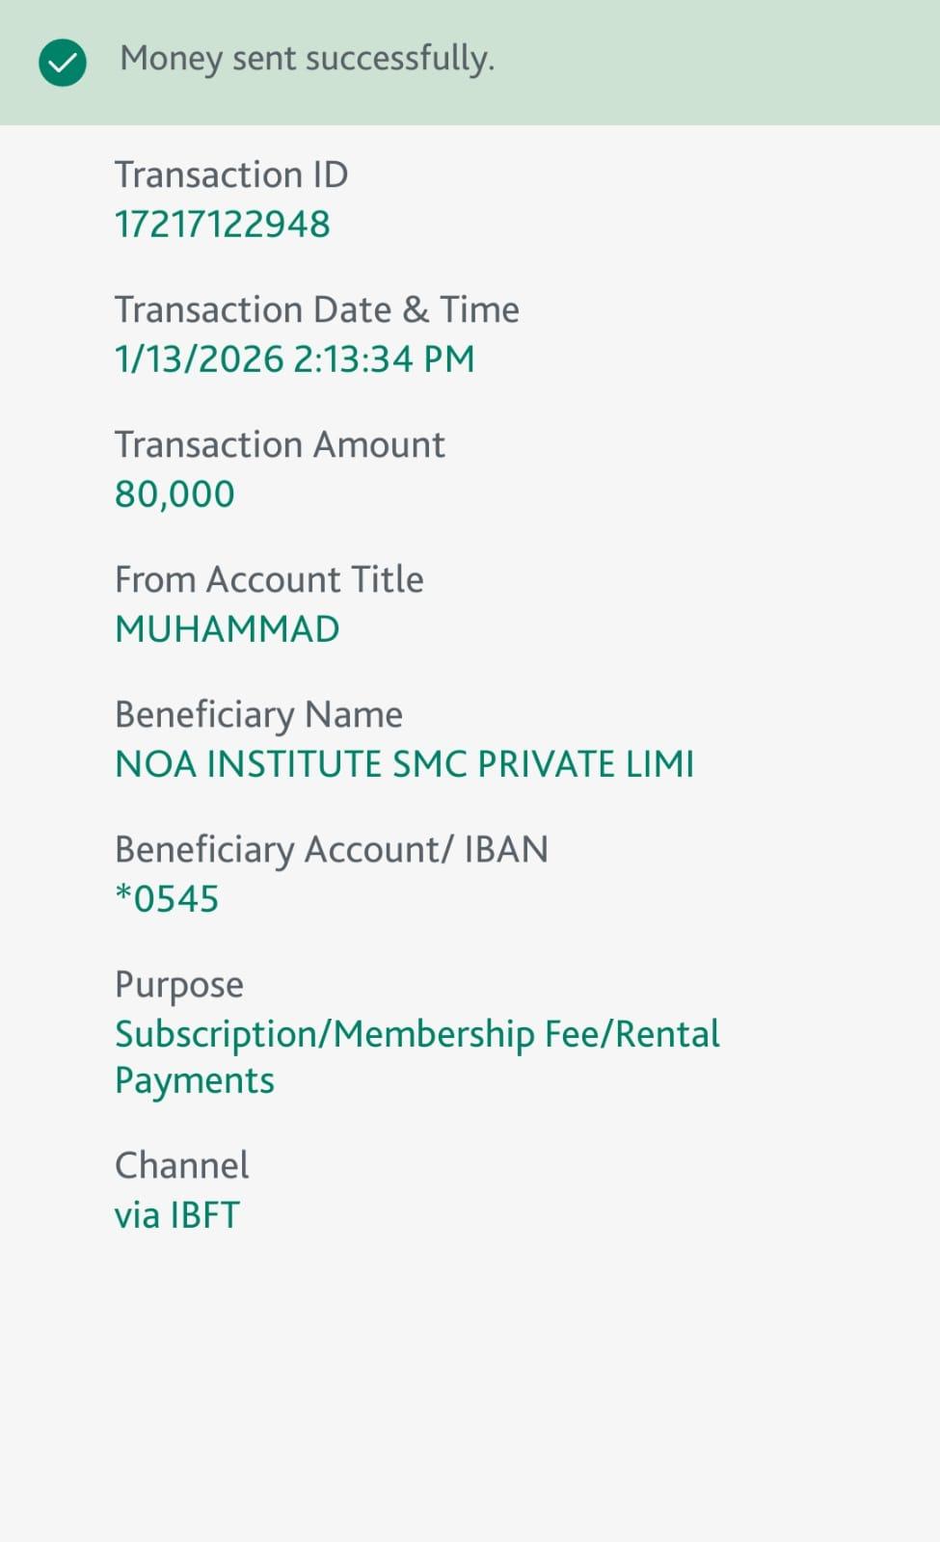Tap the amount value 80,000
940x1542 pixels.
click(x=175, y=494)
